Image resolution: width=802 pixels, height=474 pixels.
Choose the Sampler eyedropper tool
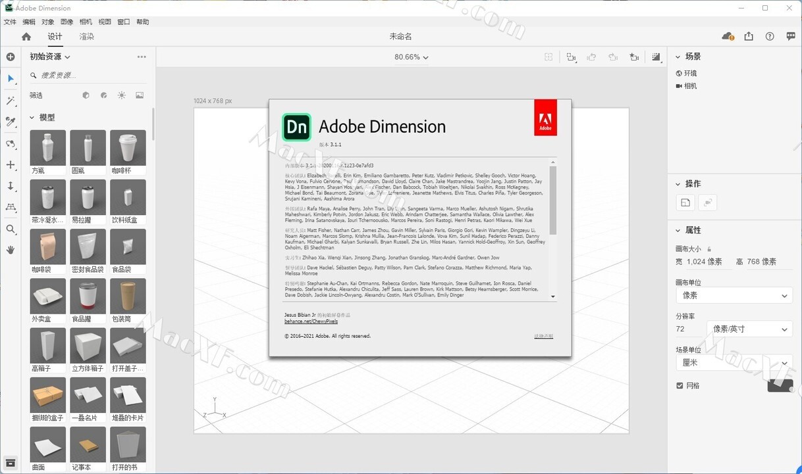click(11, 122)
